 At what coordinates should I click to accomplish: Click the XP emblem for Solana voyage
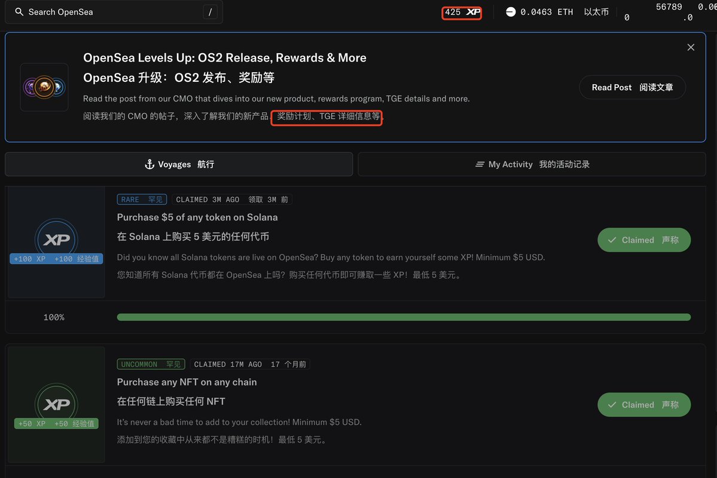point(56,239)
